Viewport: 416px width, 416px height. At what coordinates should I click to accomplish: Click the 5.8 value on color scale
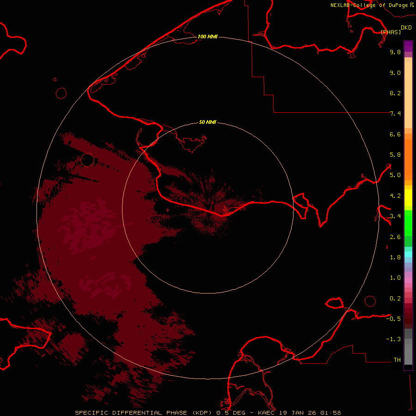point(395,155)
